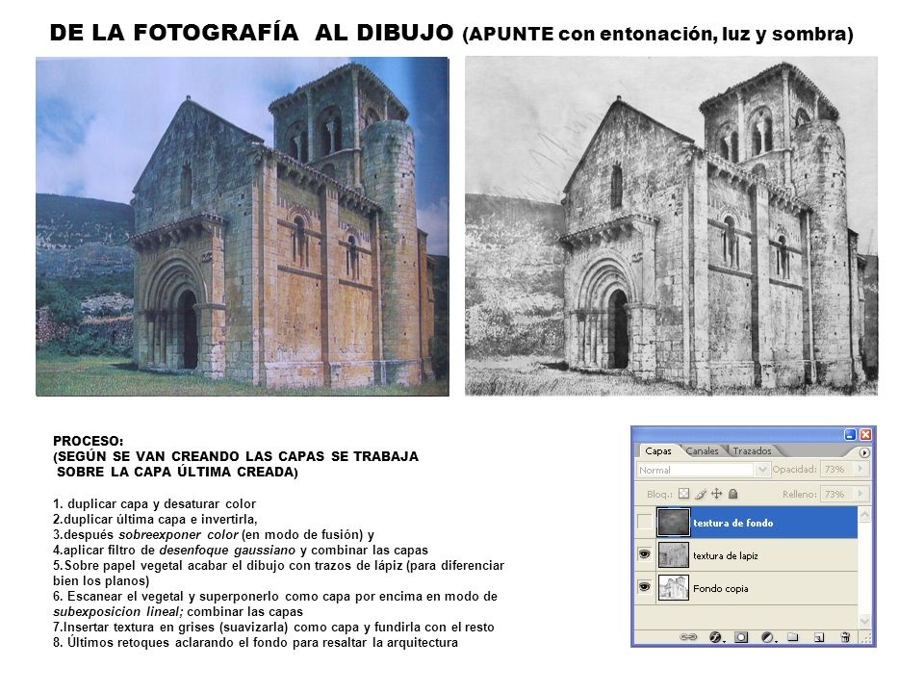Click step 2.duplicar última capa e invertirla

coord(155,519)
